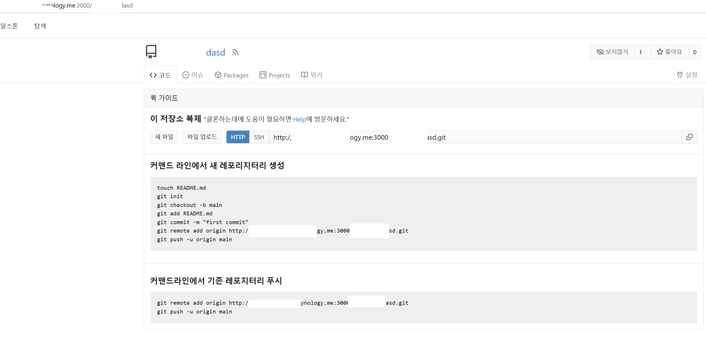
Task: Open 탐색 in the top navigation
Action: tap(40, 26)
